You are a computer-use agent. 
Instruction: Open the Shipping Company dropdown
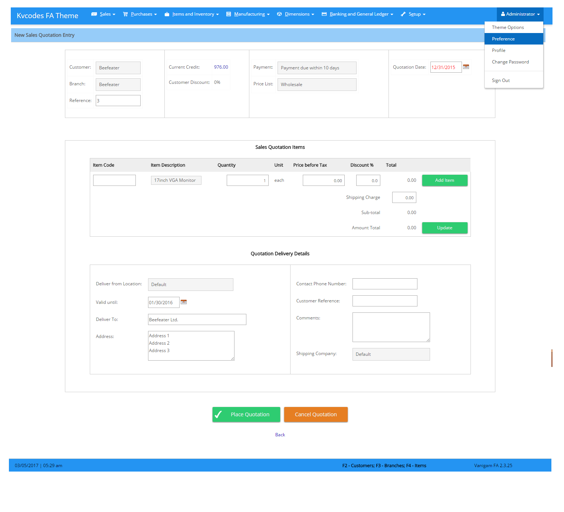tap(391, 354)
